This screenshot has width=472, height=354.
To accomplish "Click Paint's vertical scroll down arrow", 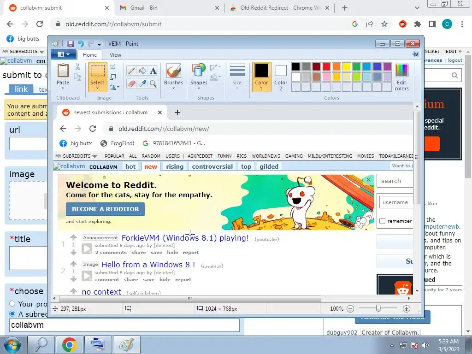I will tap(417, 290).
